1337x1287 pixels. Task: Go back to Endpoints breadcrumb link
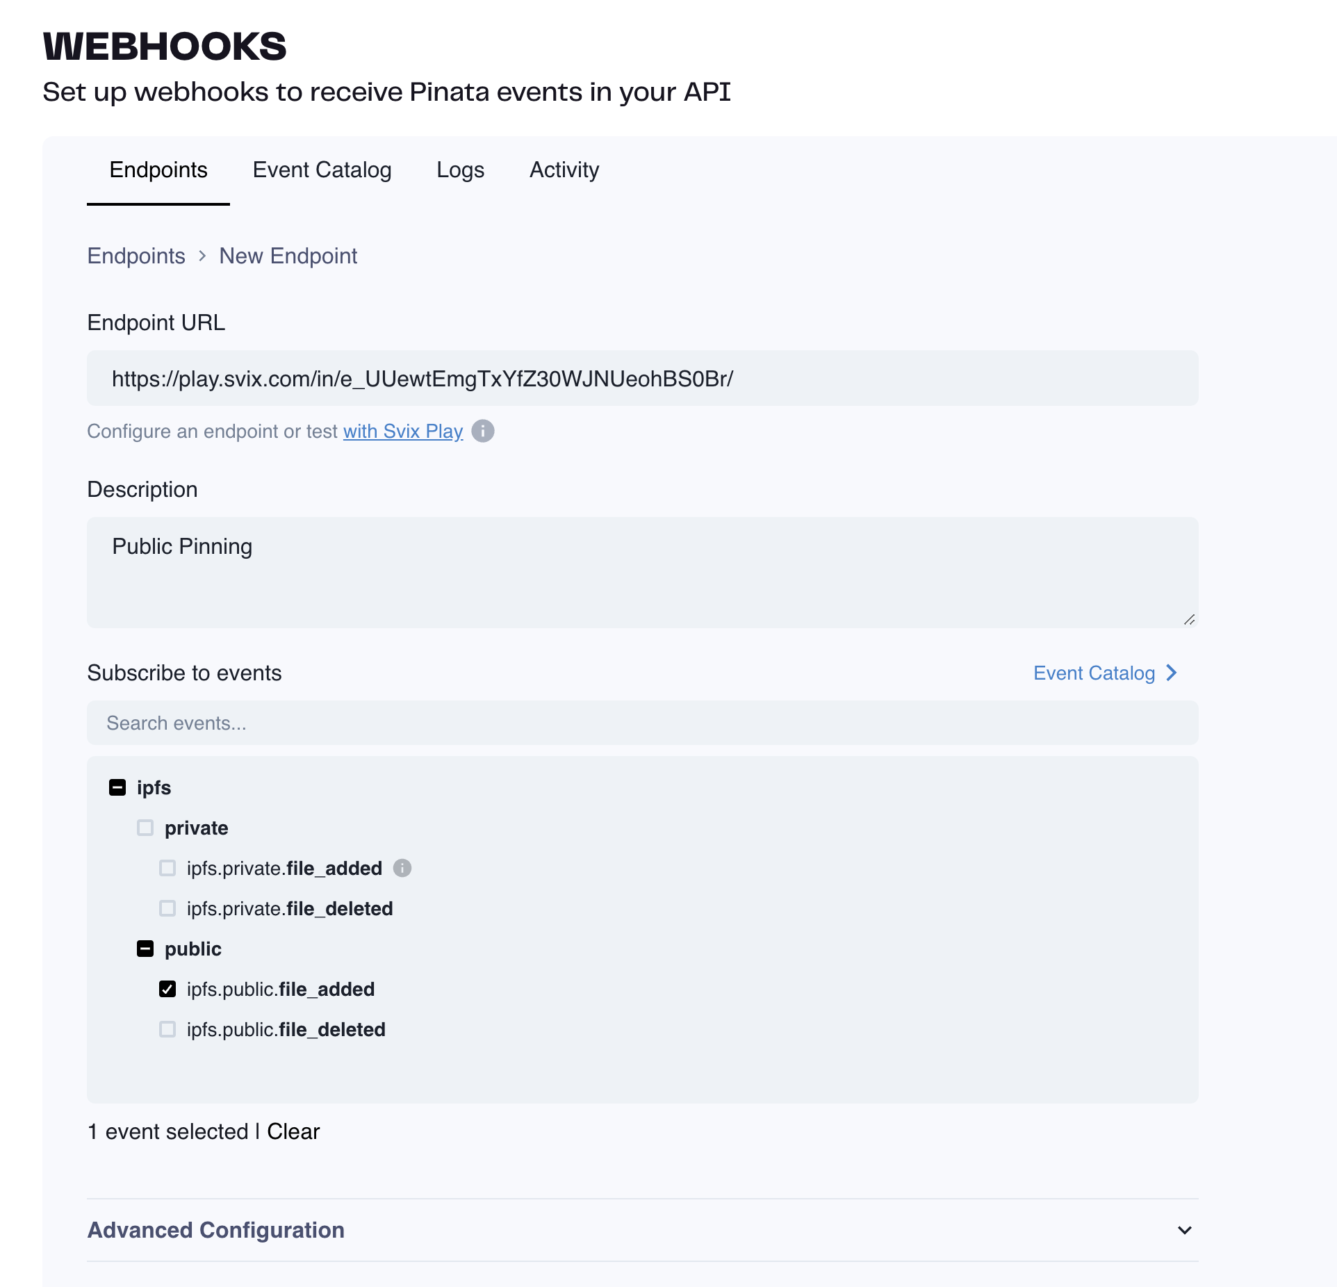[x=136, y=256]
